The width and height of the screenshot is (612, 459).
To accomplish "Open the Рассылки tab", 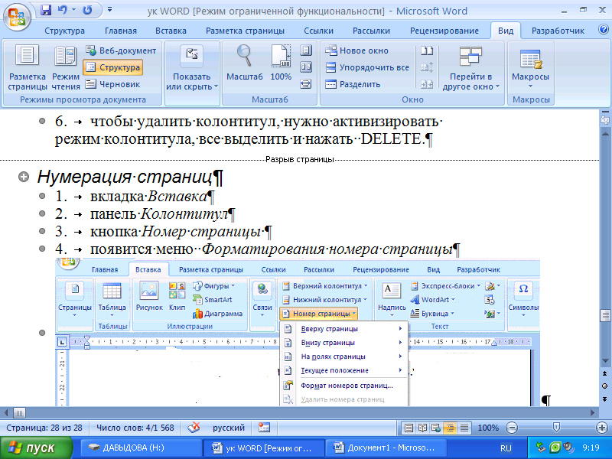I will pos(371,31).
